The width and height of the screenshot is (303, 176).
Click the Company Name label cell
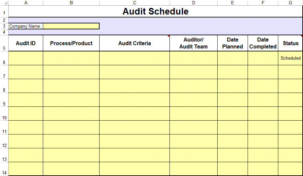coord(26,26)
